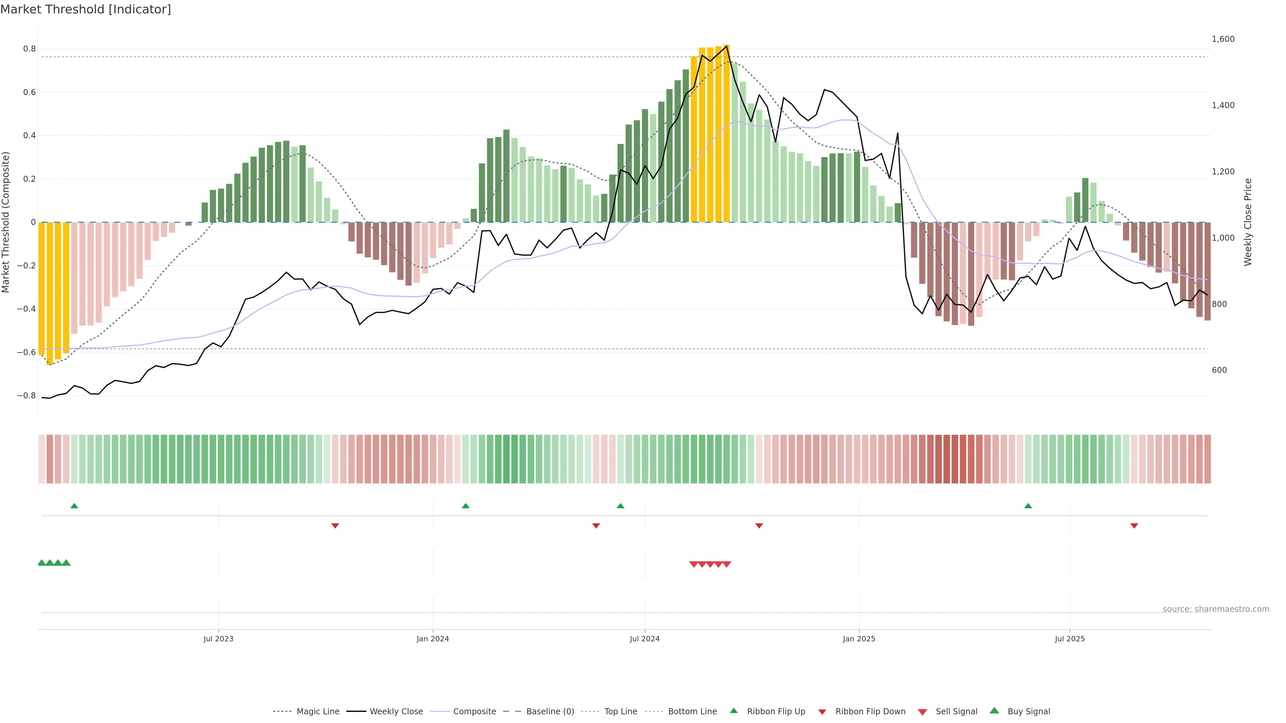Click Ribbon Flip Up legend triangle icon

[x=733, y=711]
